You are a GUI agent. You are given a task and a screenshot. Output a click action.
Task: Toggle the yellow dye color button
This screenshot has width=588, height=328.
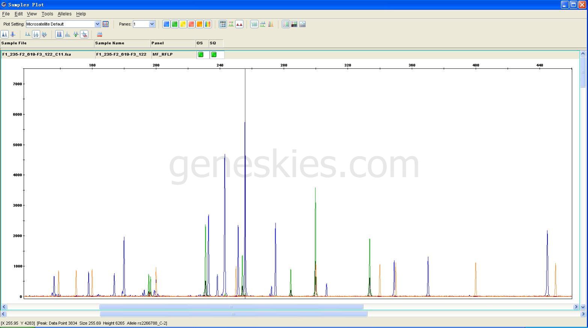[183, 24]
